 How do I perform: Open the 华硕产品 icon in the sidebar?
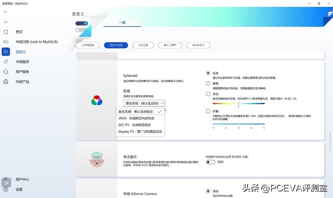[x=6, y=82]
